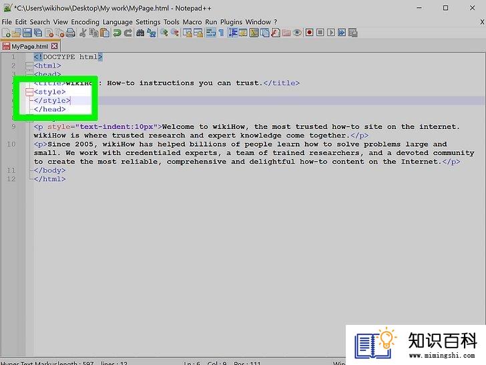The height and width of the screenshot is (365, 486).
Task: Open the Edit menu
Action: pyautogui.click(x=21, y=22)
